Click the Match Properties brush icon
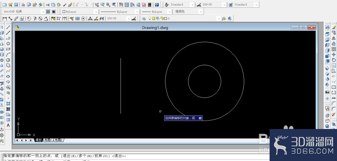337x161 pixels. pyautogui.click(x=65, y=4)
